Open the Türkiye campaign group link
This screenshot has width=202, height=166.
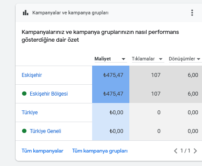point(30,113)
